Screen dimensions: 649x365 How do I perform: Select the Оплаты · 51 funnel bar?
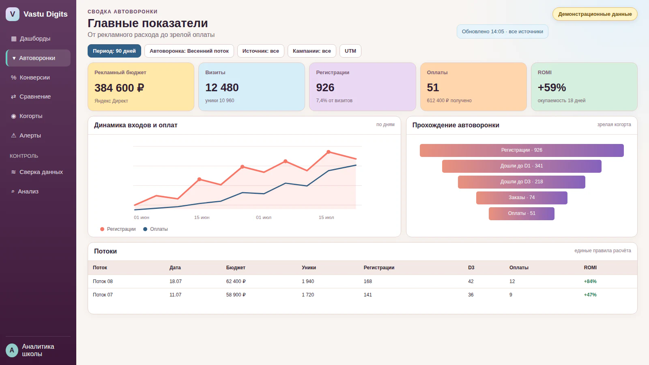pyautogui.click(x=522, y=214)
